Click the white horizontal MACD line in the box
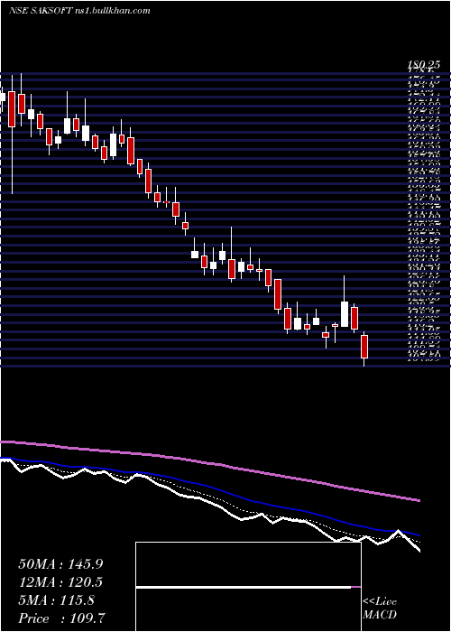Screen dimensions: 451x632 coord(244,588)
